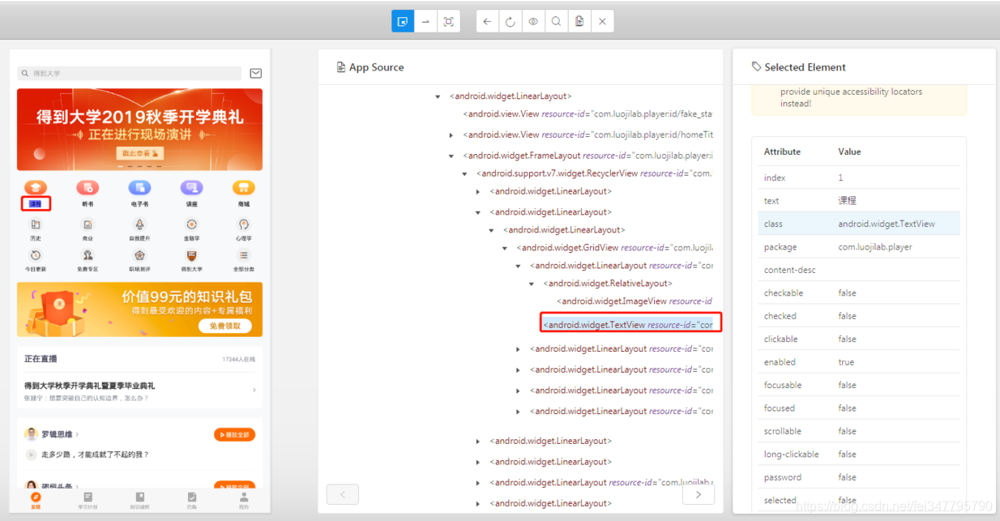This screenshot has height=521, width=1000.
Task: Tap the 商城 category icon
Action: [244, 188]
